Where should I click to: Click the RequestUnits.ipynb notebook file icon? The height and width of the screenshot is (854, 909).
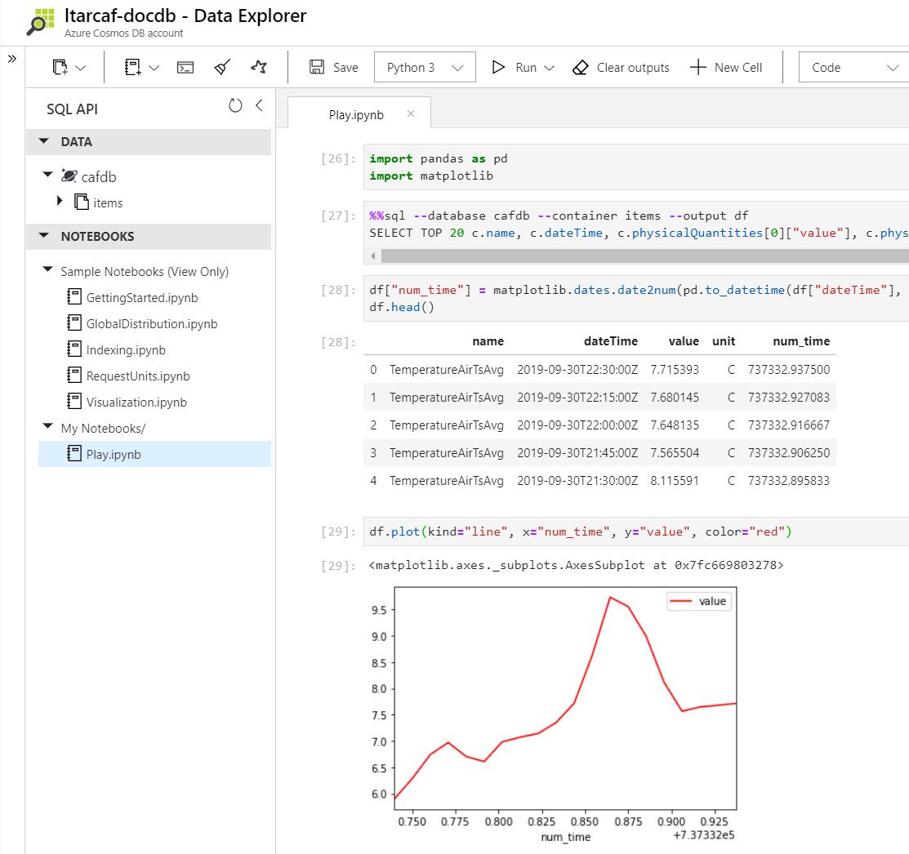(74, 375)
